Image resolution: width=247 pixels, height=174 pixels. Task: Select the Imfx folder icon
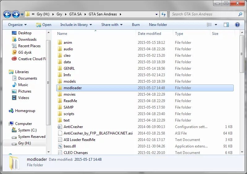click(60, 75)
